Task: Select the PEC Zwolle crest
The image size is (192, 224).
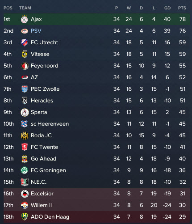Action: [25, 89]
